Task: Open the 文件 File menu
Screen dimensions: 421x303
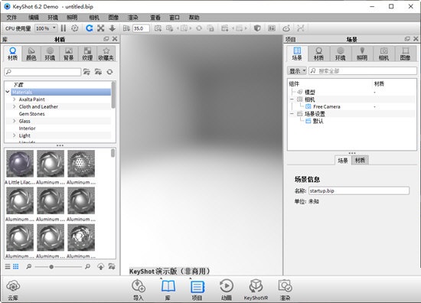Action: click(11, 18)
